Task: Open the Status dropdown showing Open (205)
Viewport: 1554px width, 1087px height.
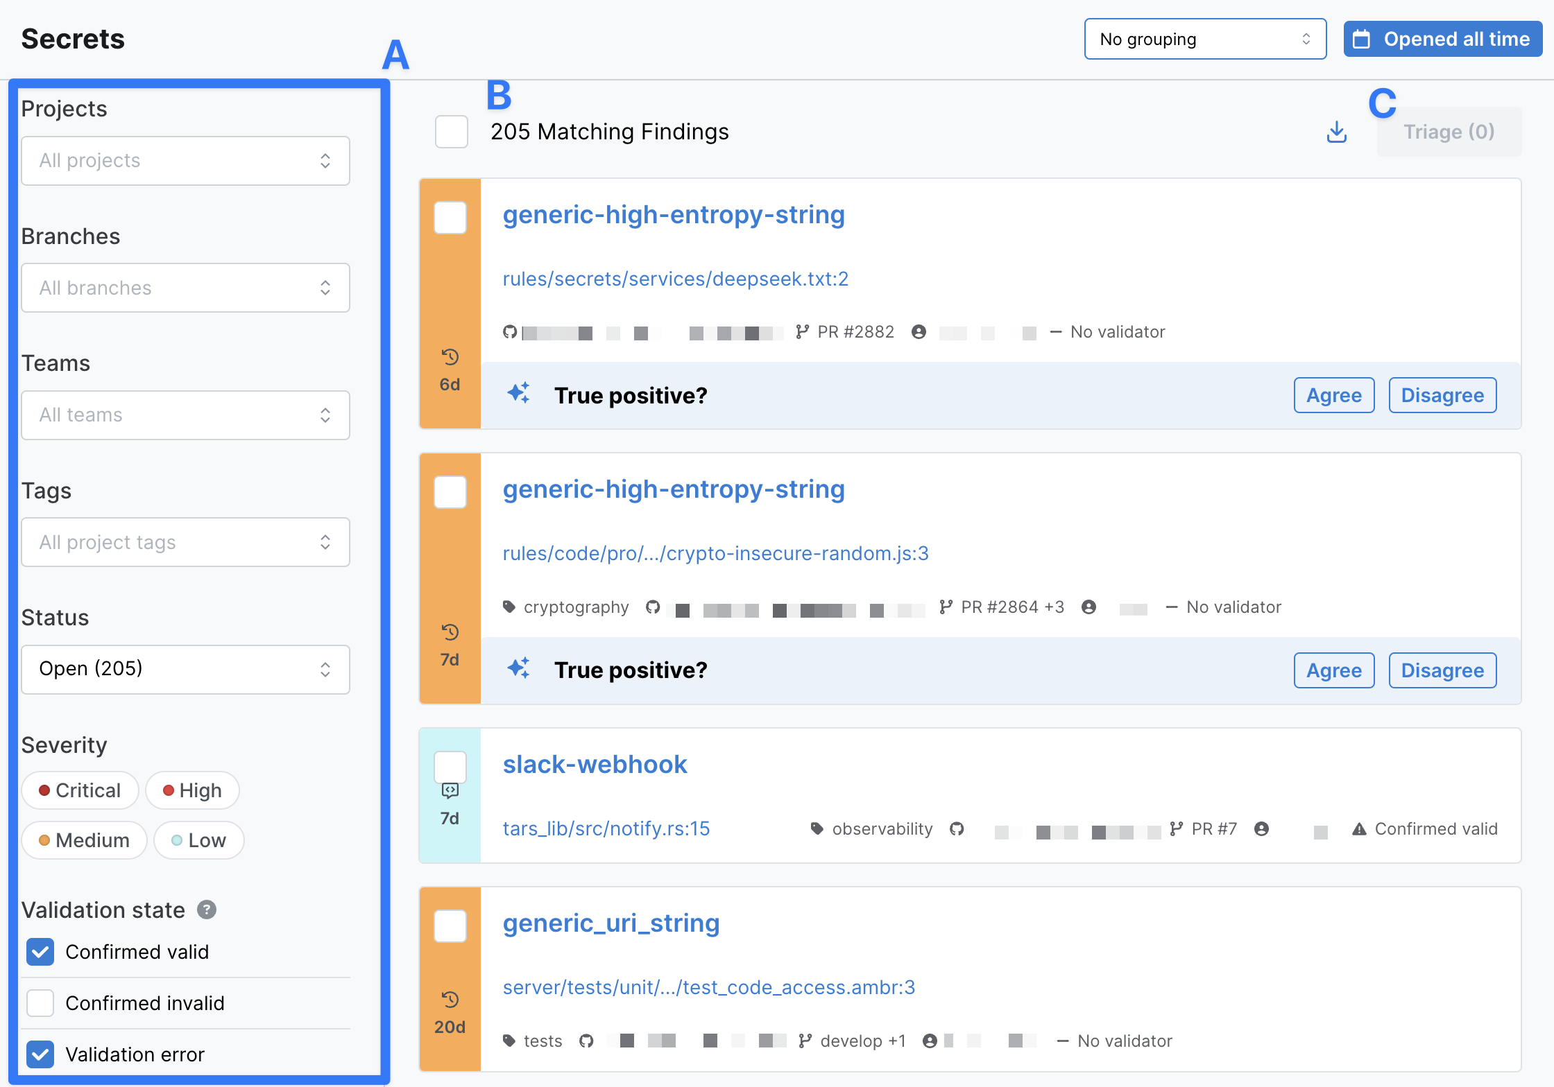Action: pos(185,669)
